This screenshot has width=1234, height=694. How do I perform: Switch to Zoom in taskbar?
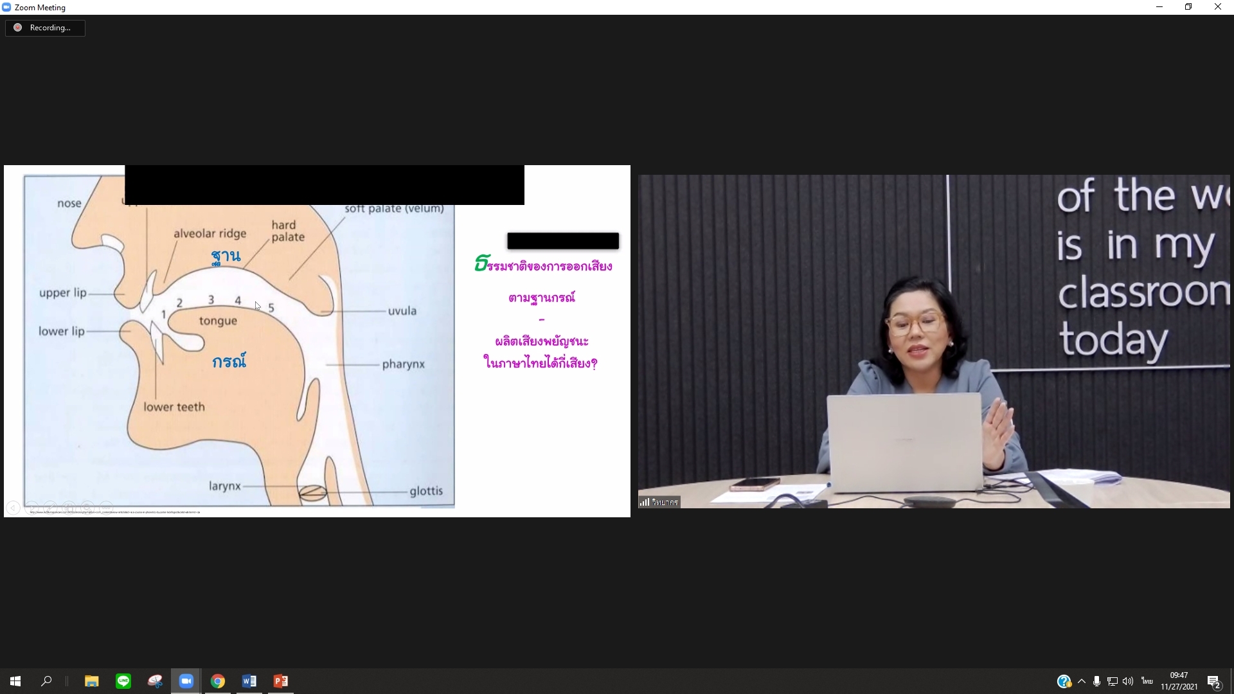tap(186, 681)
